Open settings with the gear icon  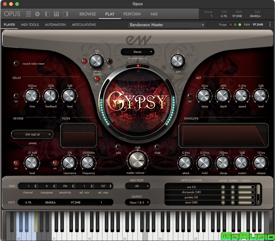(37, 14)
